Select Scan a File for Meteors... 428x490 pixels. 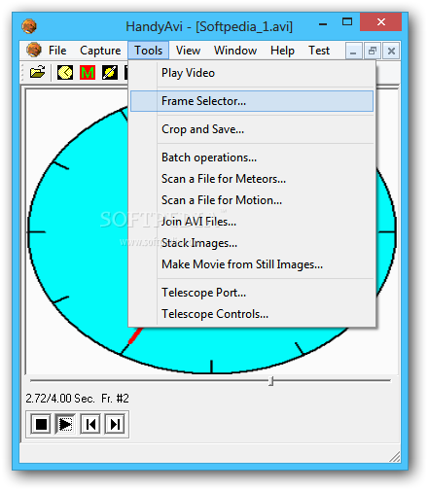[x=252, y=179]
